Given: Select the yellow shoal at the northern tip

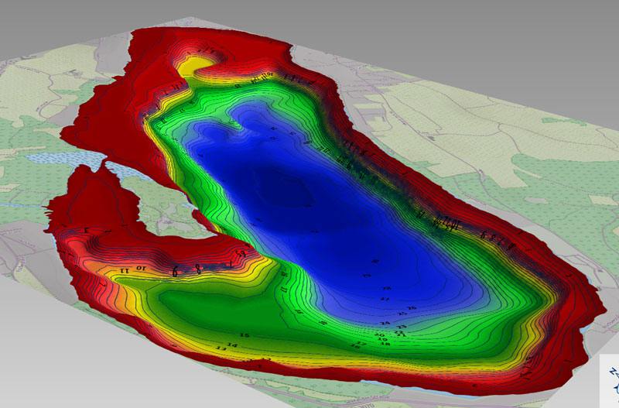Looking at the screenshot, I should pyautogui.click(x=200, y=62).
